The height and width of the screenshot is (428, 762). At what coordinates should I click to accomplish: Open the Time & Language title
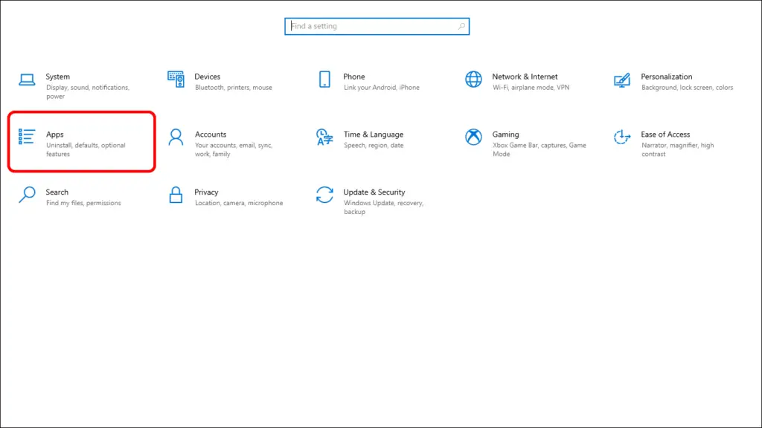pyautogui.click(x=374, y=134)
